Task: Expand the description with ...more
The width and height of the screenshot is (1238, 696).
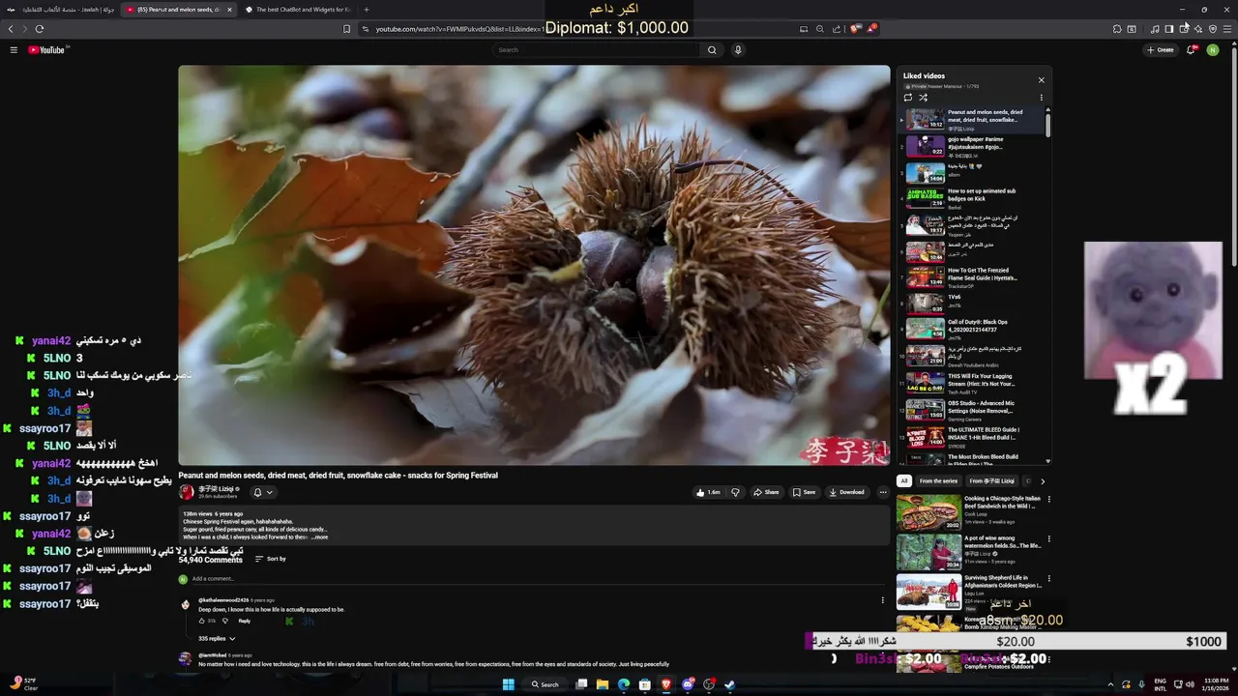Action: pyautogui.click(x=319, y=537)
